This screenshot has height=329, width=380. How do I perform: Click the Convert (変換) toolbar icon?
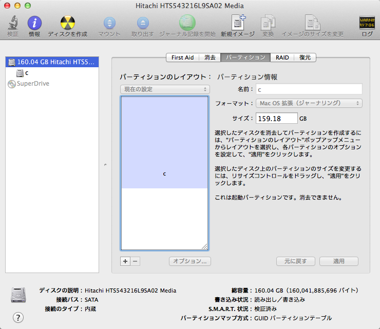pos(268,23)
